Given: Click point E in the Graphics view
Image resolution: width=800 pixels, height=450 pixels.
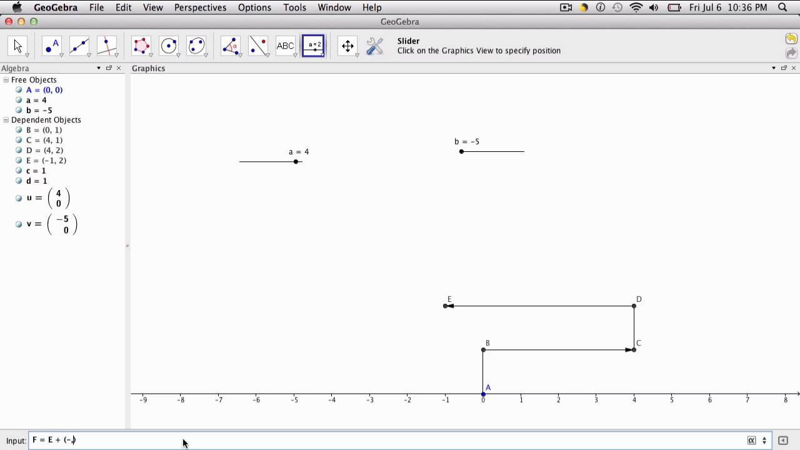Looking at the screenshot, I should point(446,306).
